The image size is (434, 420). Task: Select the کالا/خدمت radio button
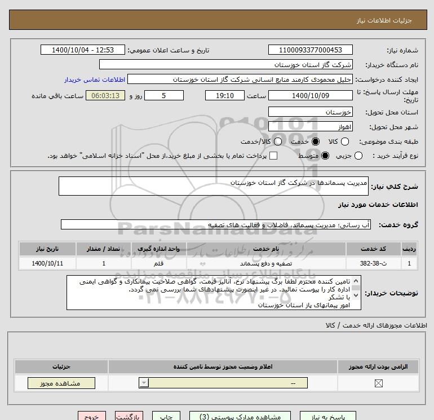tap(278, 142)
